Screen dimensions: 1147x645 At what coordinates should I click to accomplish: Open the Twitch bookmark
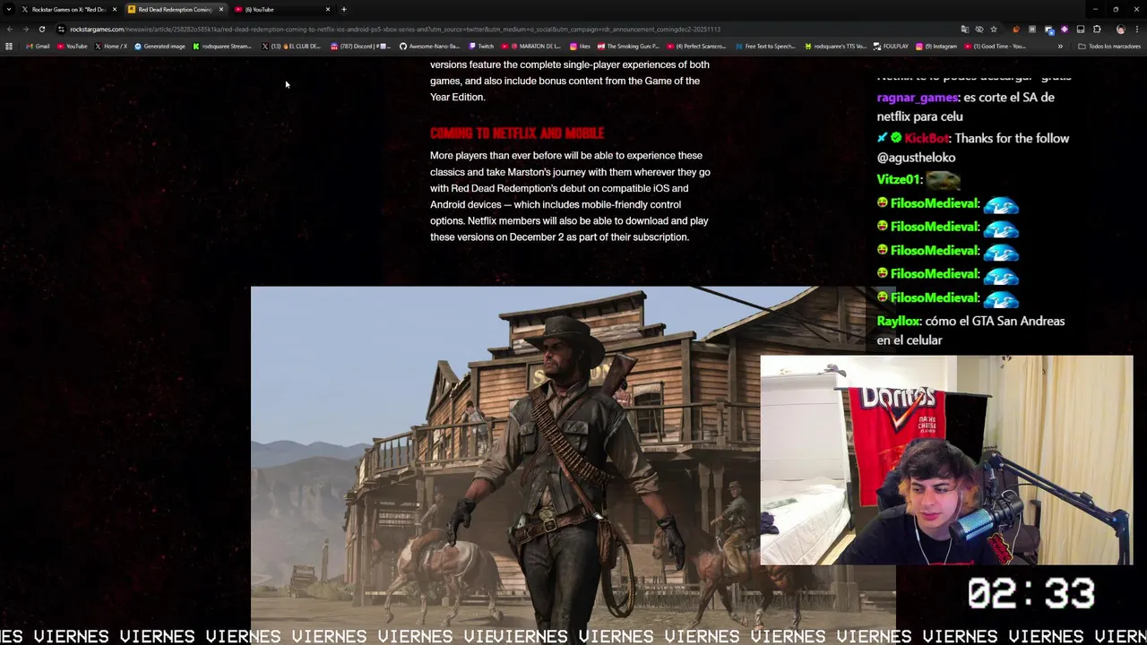coord(481,46)
